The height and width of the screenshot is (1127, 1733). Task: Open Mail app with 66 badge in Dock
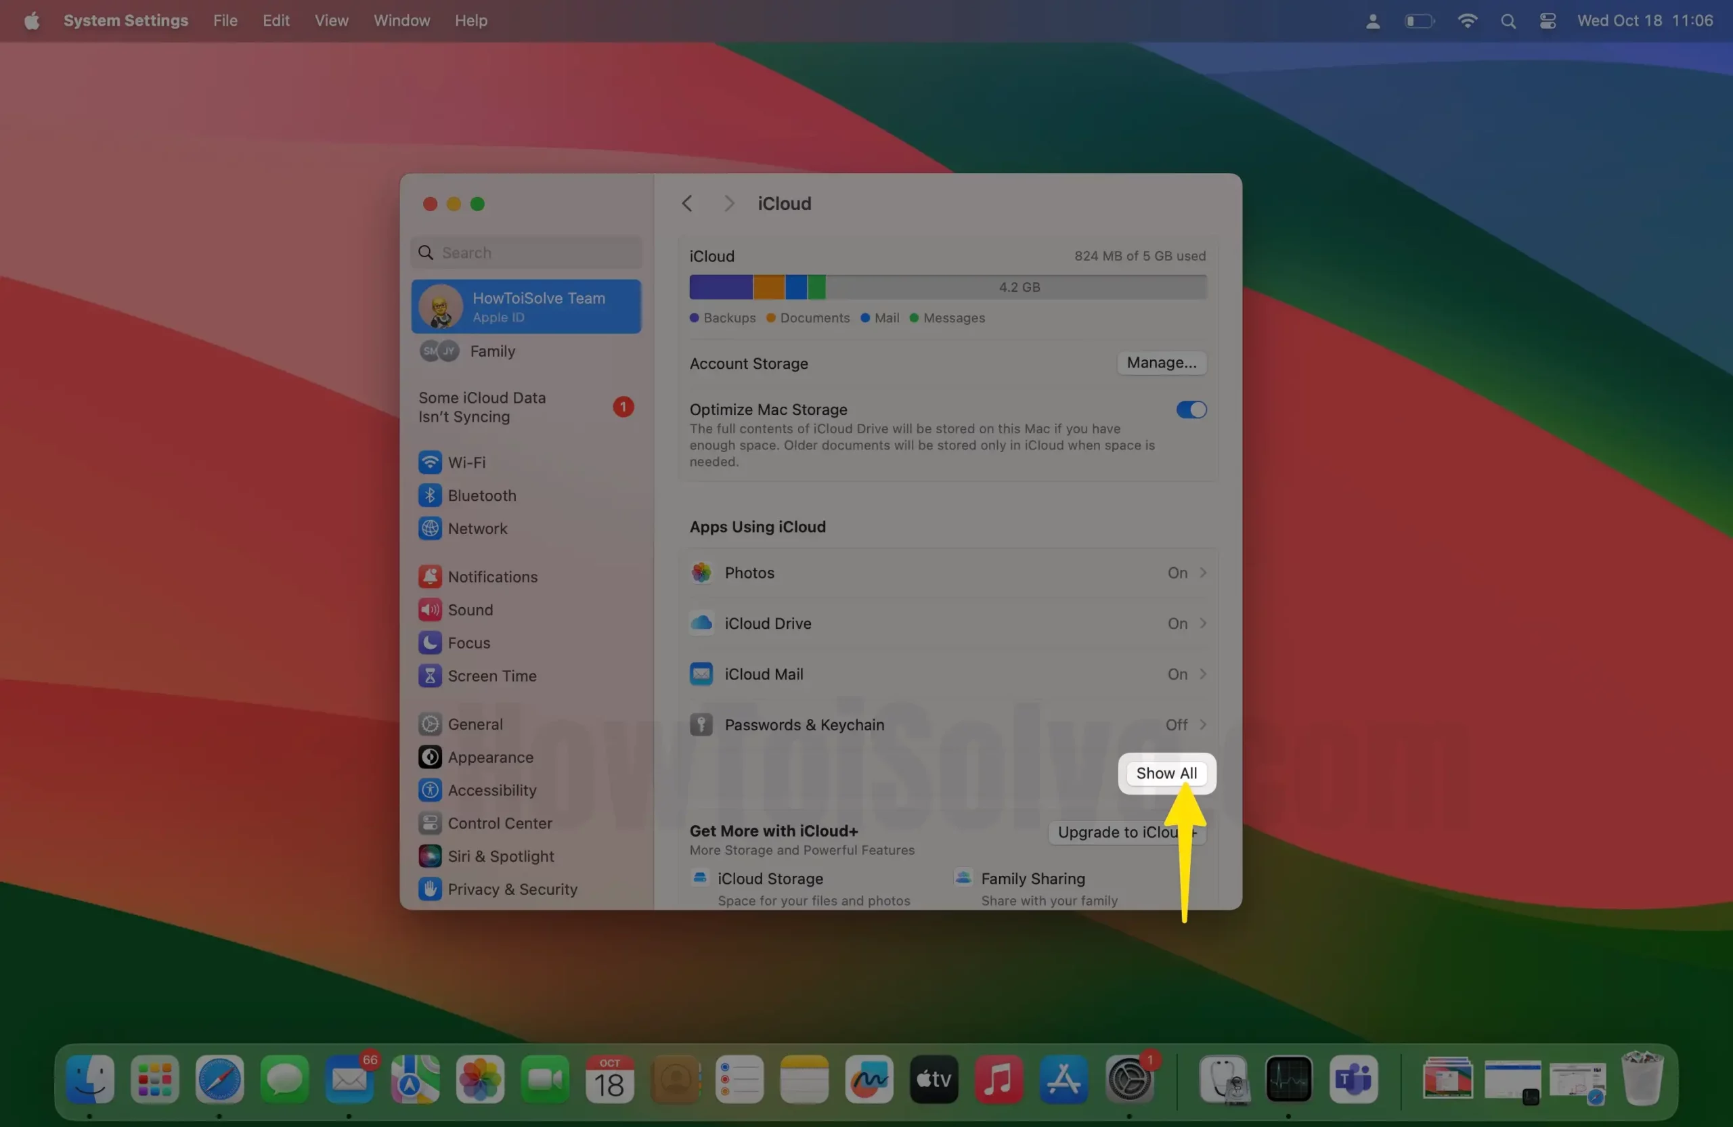tap(349, 1079)
